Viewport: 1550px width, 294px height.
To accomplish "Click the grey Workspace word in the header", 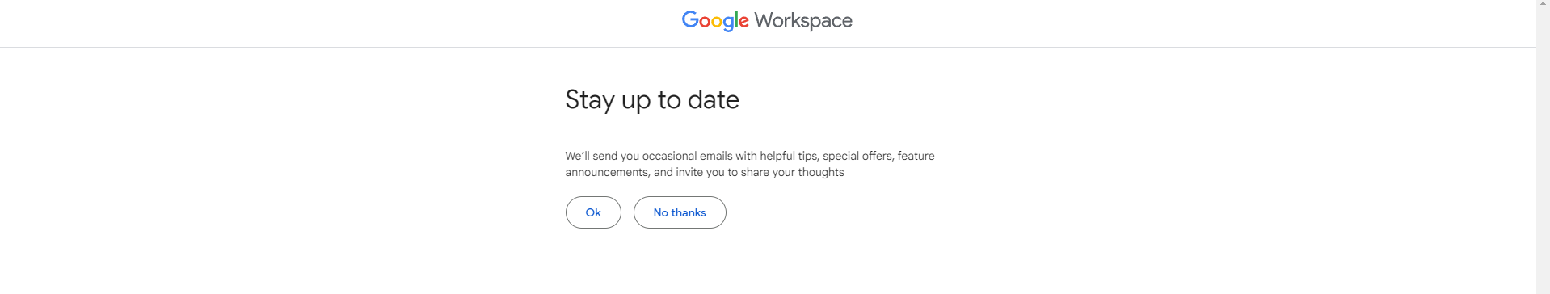I will click(803, 20).
